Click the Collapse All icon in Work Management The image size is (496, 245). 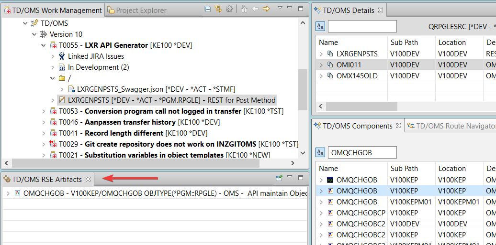point(207,9)
